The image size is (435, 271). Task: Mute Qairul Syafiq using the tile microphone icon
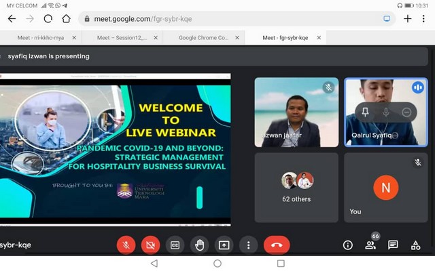coord(385,112)
